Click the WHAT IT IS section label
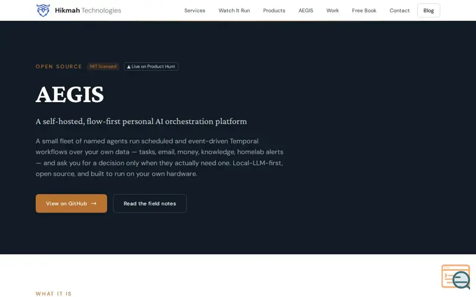This screenshot has width=476, height=297. (x=54, y=293)
